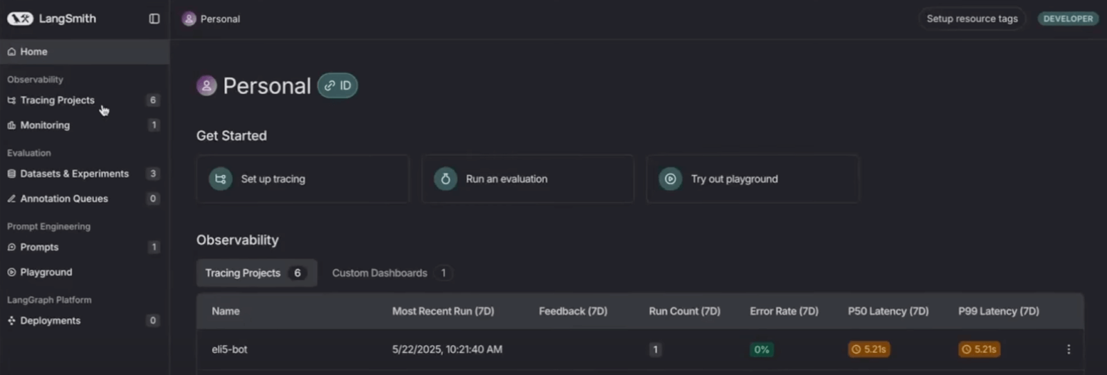The height and width of the screenshot is (375, 1107).
Task: Click the Deployments icon in sidebar
Action: pyautogui.click(x=11, y=320)
